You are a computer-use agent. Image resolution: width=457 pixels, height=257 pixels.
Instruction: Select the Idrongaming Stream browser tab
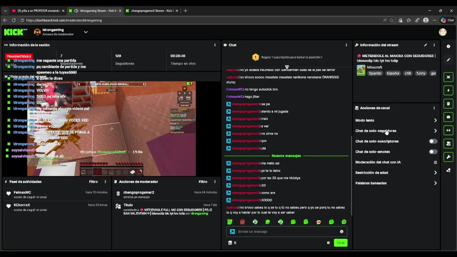[95, 11]
